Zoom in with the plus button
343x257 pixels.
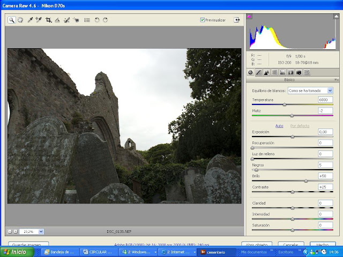click(x=16, y=231)
